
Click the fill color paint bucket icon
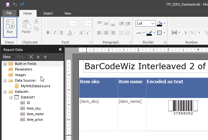pos(160,24)
